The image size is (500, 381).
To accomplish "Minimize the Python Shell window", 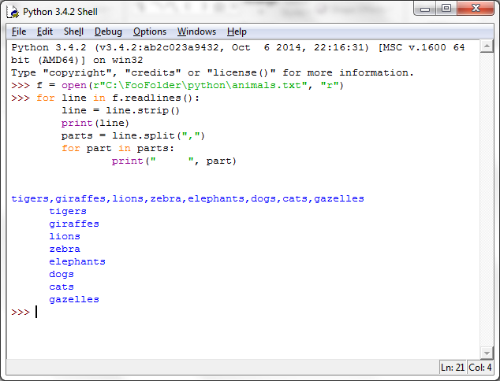I will tap(425, 9).
